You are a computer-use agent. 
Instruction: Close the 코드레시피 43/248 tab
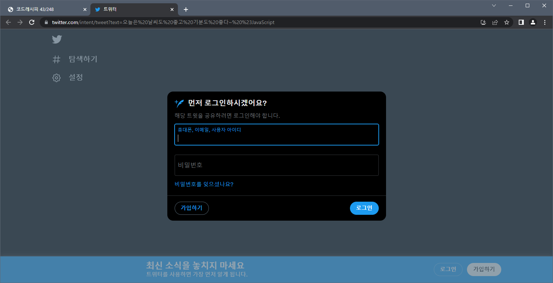point(85,9)
